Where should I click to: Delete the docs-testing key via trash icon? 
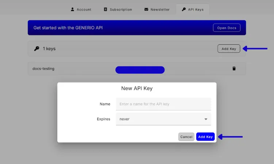[234, 69]
